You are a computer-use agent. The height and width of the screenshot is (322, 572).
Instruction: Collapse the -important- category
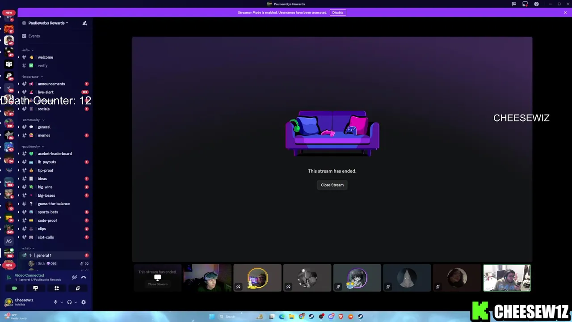point(32,76)
